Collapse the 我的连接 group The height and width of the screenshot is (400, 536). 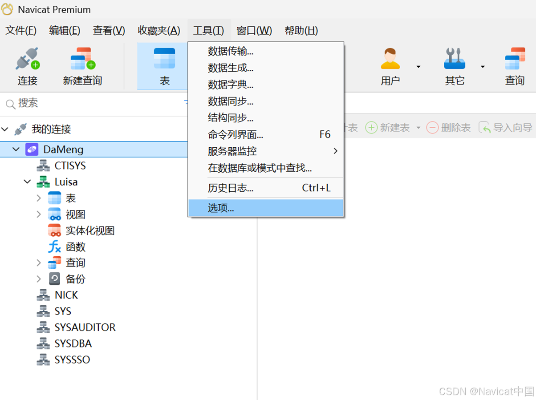coord(5,129)
